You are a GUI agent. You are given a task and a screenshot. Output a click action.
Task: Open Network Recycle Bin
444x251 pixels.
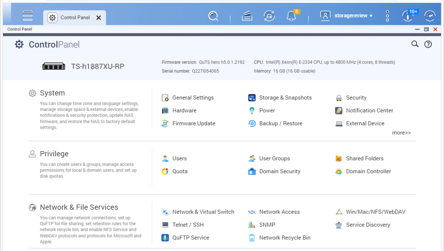coord(285,238)
